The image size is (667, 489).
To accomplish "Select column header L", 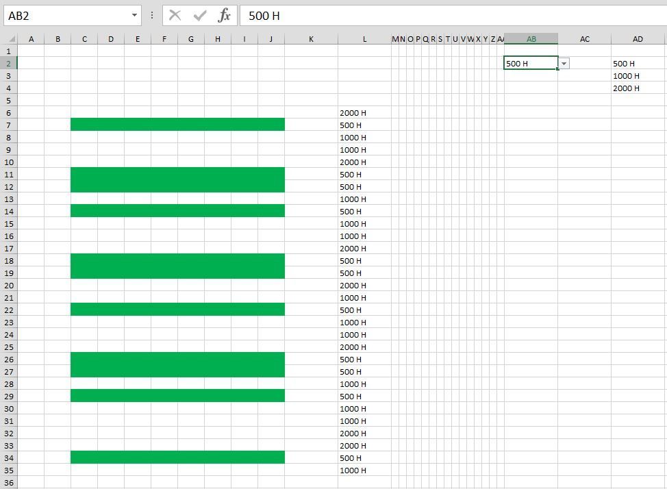I will pyautogui.click(x=364, y=39).
